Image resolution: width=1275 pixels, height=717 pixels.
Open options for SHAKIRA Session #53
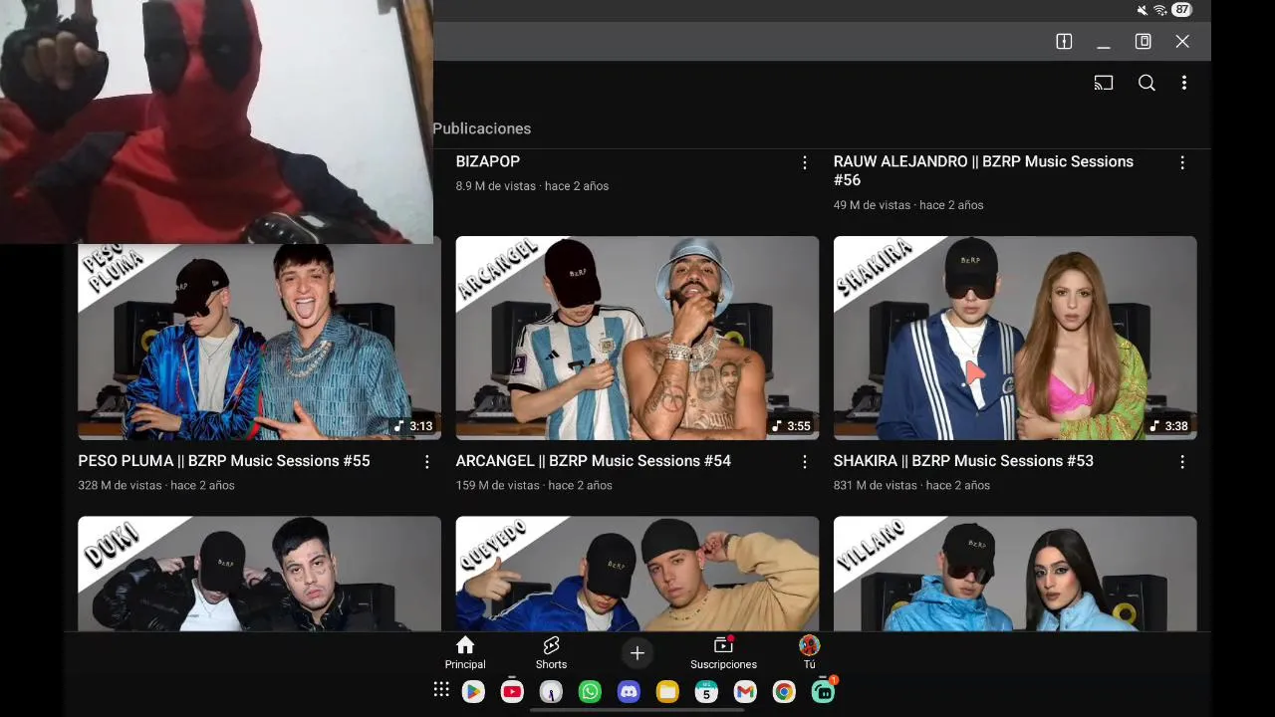click(x=1182, y=462)
